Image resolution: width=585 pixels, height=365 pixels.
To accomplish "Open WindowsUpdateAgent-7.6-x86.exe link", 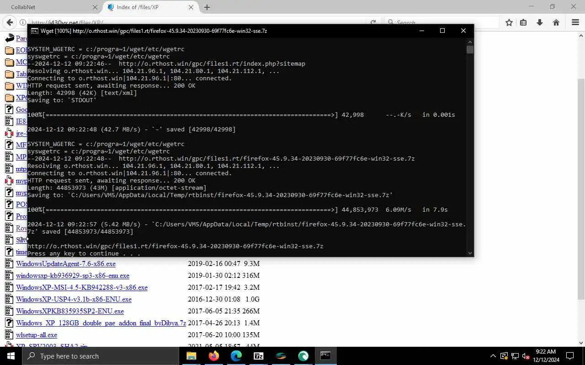I will tap(66, 264).
